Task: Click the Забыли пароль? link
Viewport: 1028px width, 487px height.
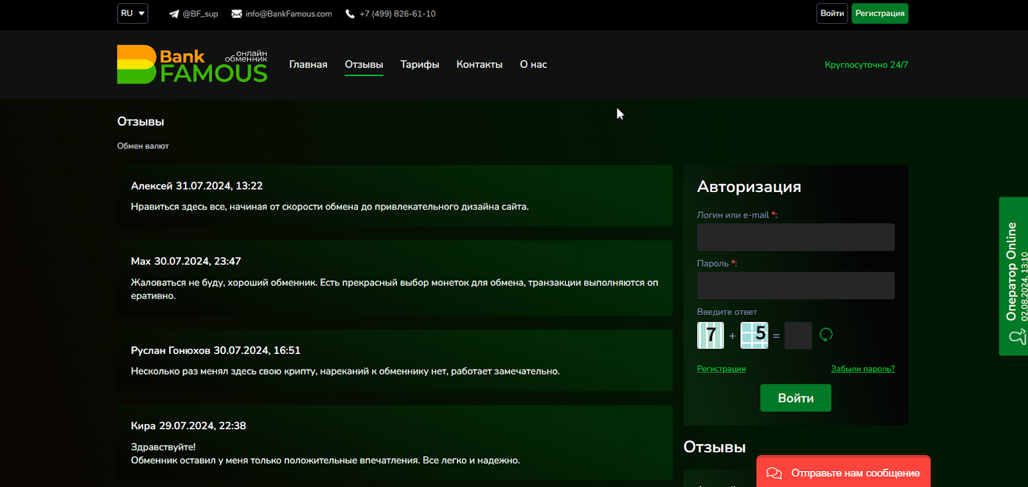Action: [x=862, y=369]
